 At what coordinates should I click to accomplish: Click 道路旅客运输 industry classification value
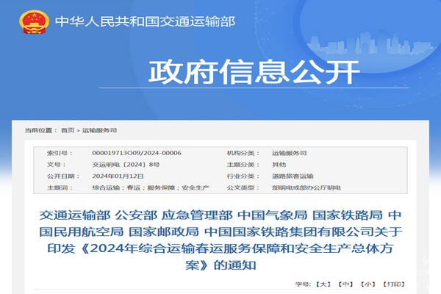[293, 176]
